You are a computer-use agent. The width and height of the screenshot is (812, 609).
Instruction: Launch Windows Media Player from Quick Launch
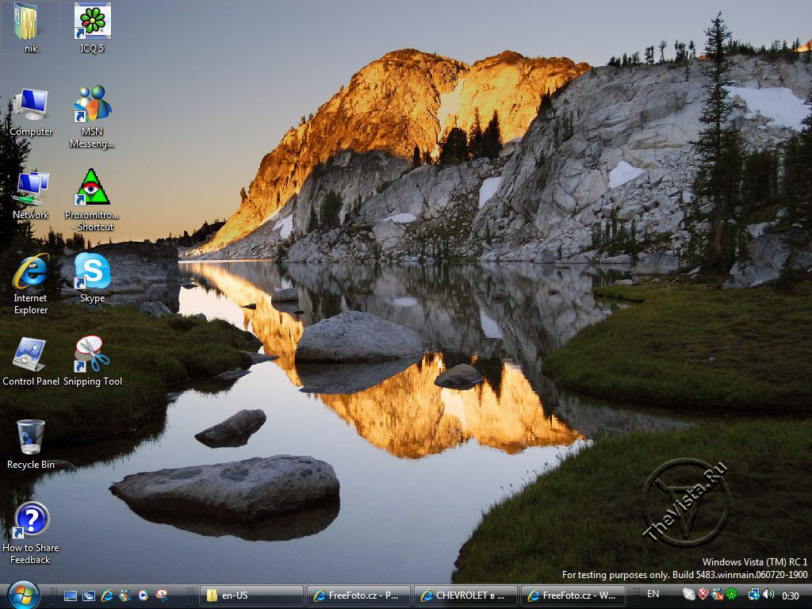[x=143, y=596]
